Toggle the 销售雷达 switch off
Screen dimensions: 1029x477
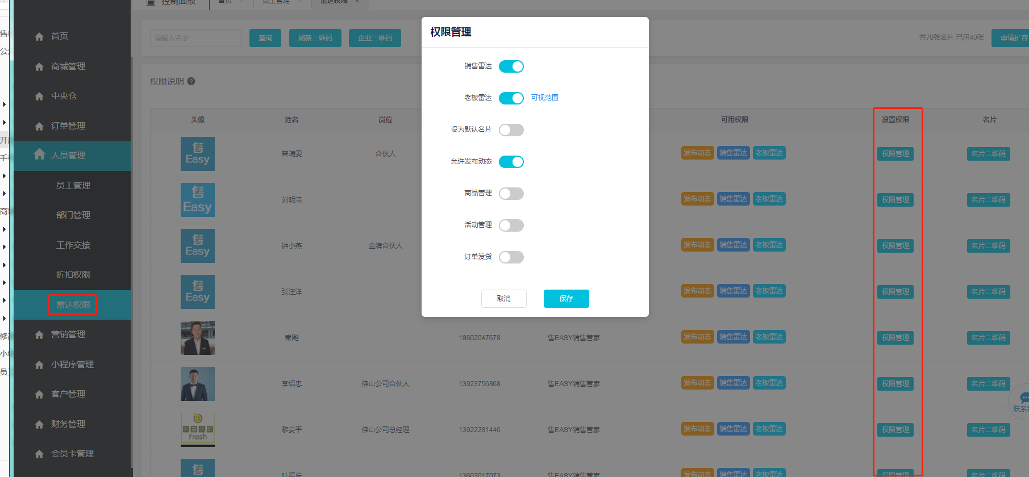pos(511,66)
